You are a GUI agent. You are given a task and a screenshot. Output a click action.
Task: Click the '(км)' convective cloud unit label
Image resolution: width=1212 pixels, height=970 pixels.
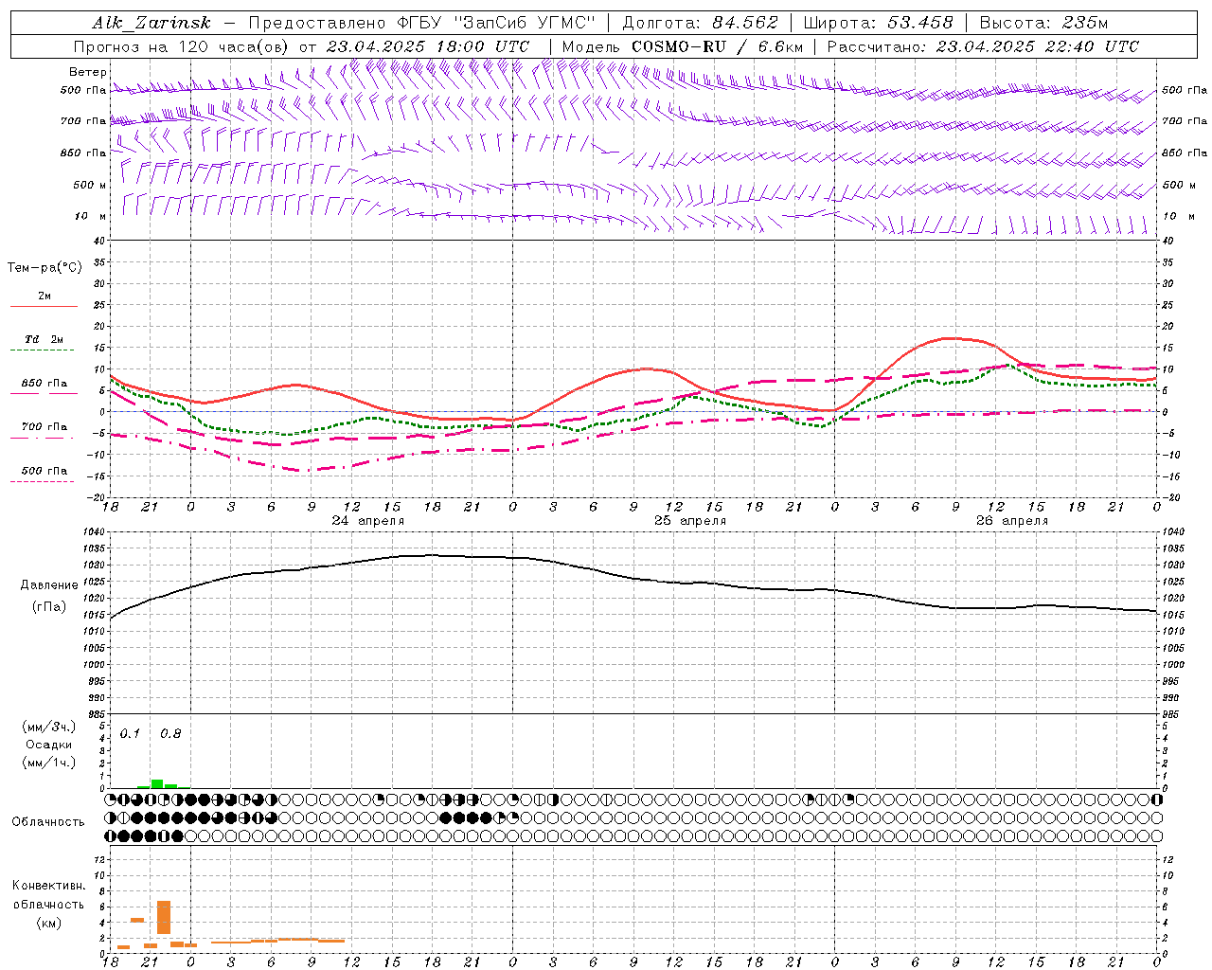pyautogui.click(x=48, y=923)
